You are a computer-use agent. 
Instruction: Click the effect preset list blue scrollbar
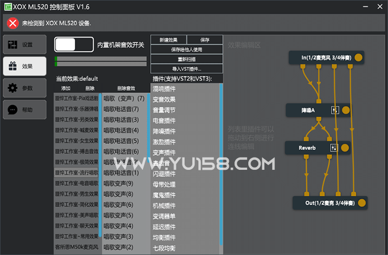[x=149, y=128]
